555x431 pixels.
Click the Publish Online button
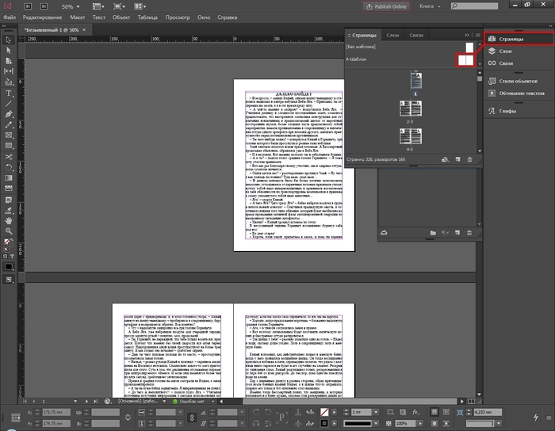pos(388,6)
